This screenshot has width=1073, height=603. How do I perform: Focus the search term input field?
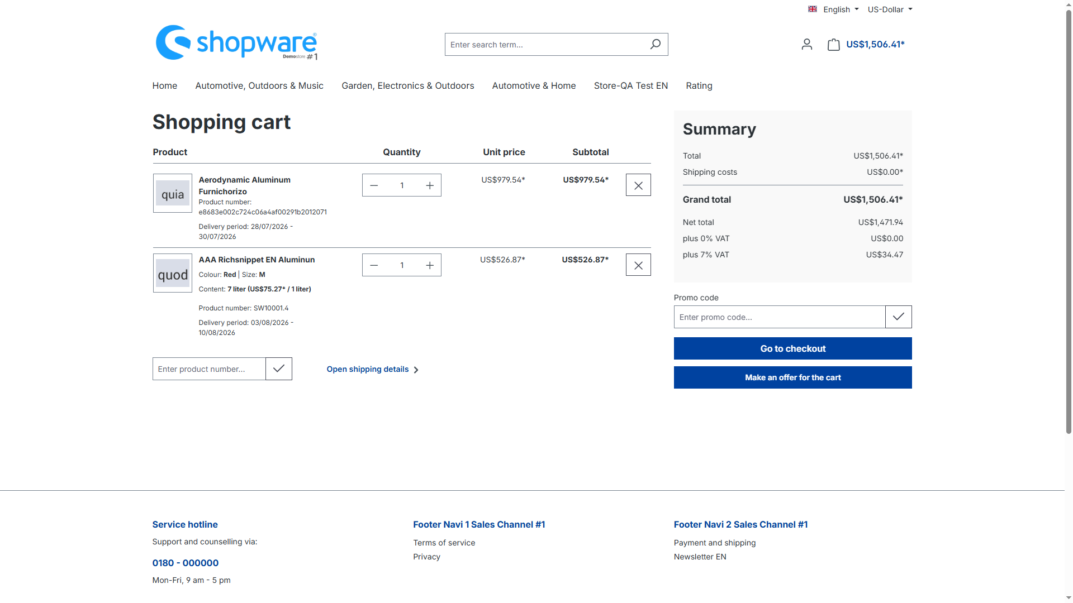pyautogui.click(x=544, y=44)
